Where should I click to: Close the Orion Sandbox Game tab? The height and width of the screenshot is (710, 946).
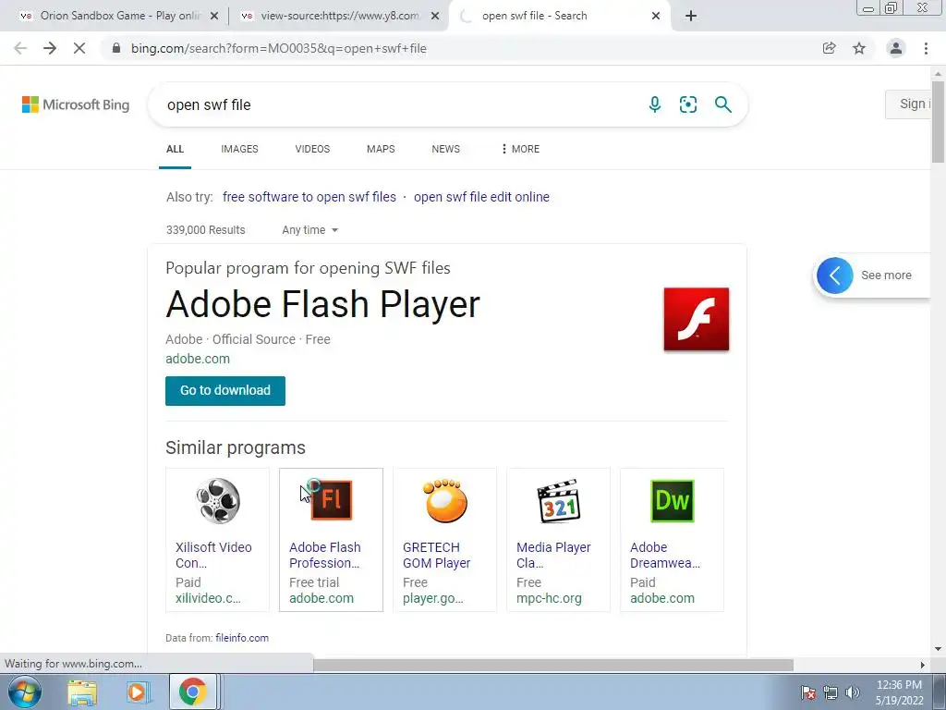[x=213, y=17]
